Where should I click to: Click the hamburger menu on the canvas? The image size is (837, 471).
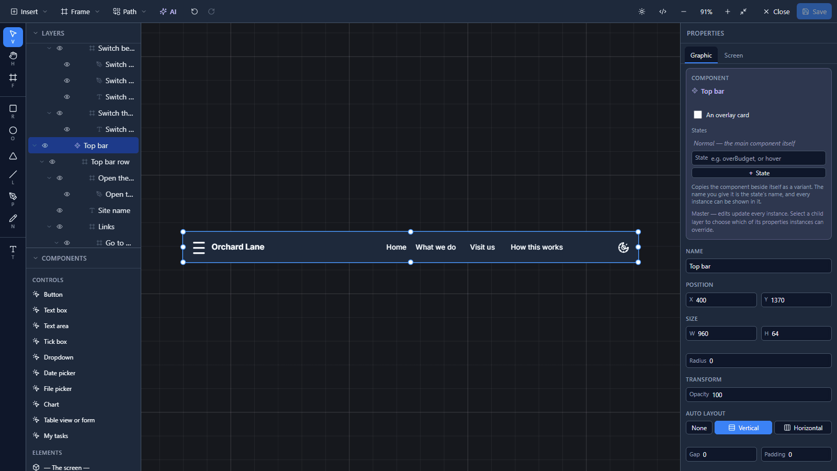pos(199,248)
